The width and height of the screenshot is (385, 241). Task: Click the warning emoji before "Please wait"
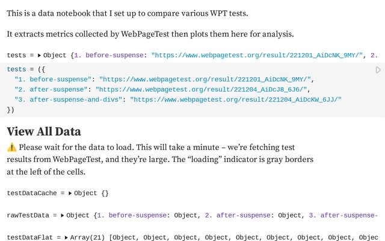coord(11,148)
